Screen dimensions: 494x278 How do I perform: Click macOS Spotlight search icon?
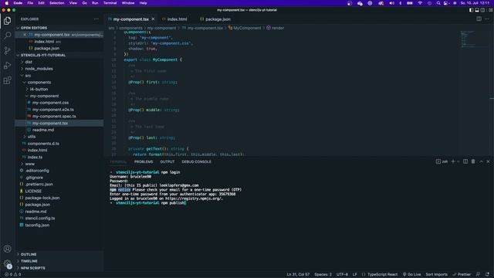438,3
